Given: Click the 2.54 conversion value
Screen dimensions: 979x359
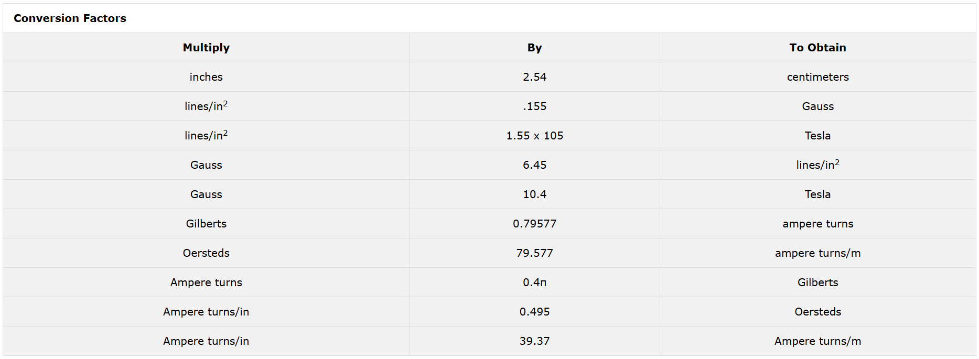Looking at the screenshot, I should click(534, 77).
